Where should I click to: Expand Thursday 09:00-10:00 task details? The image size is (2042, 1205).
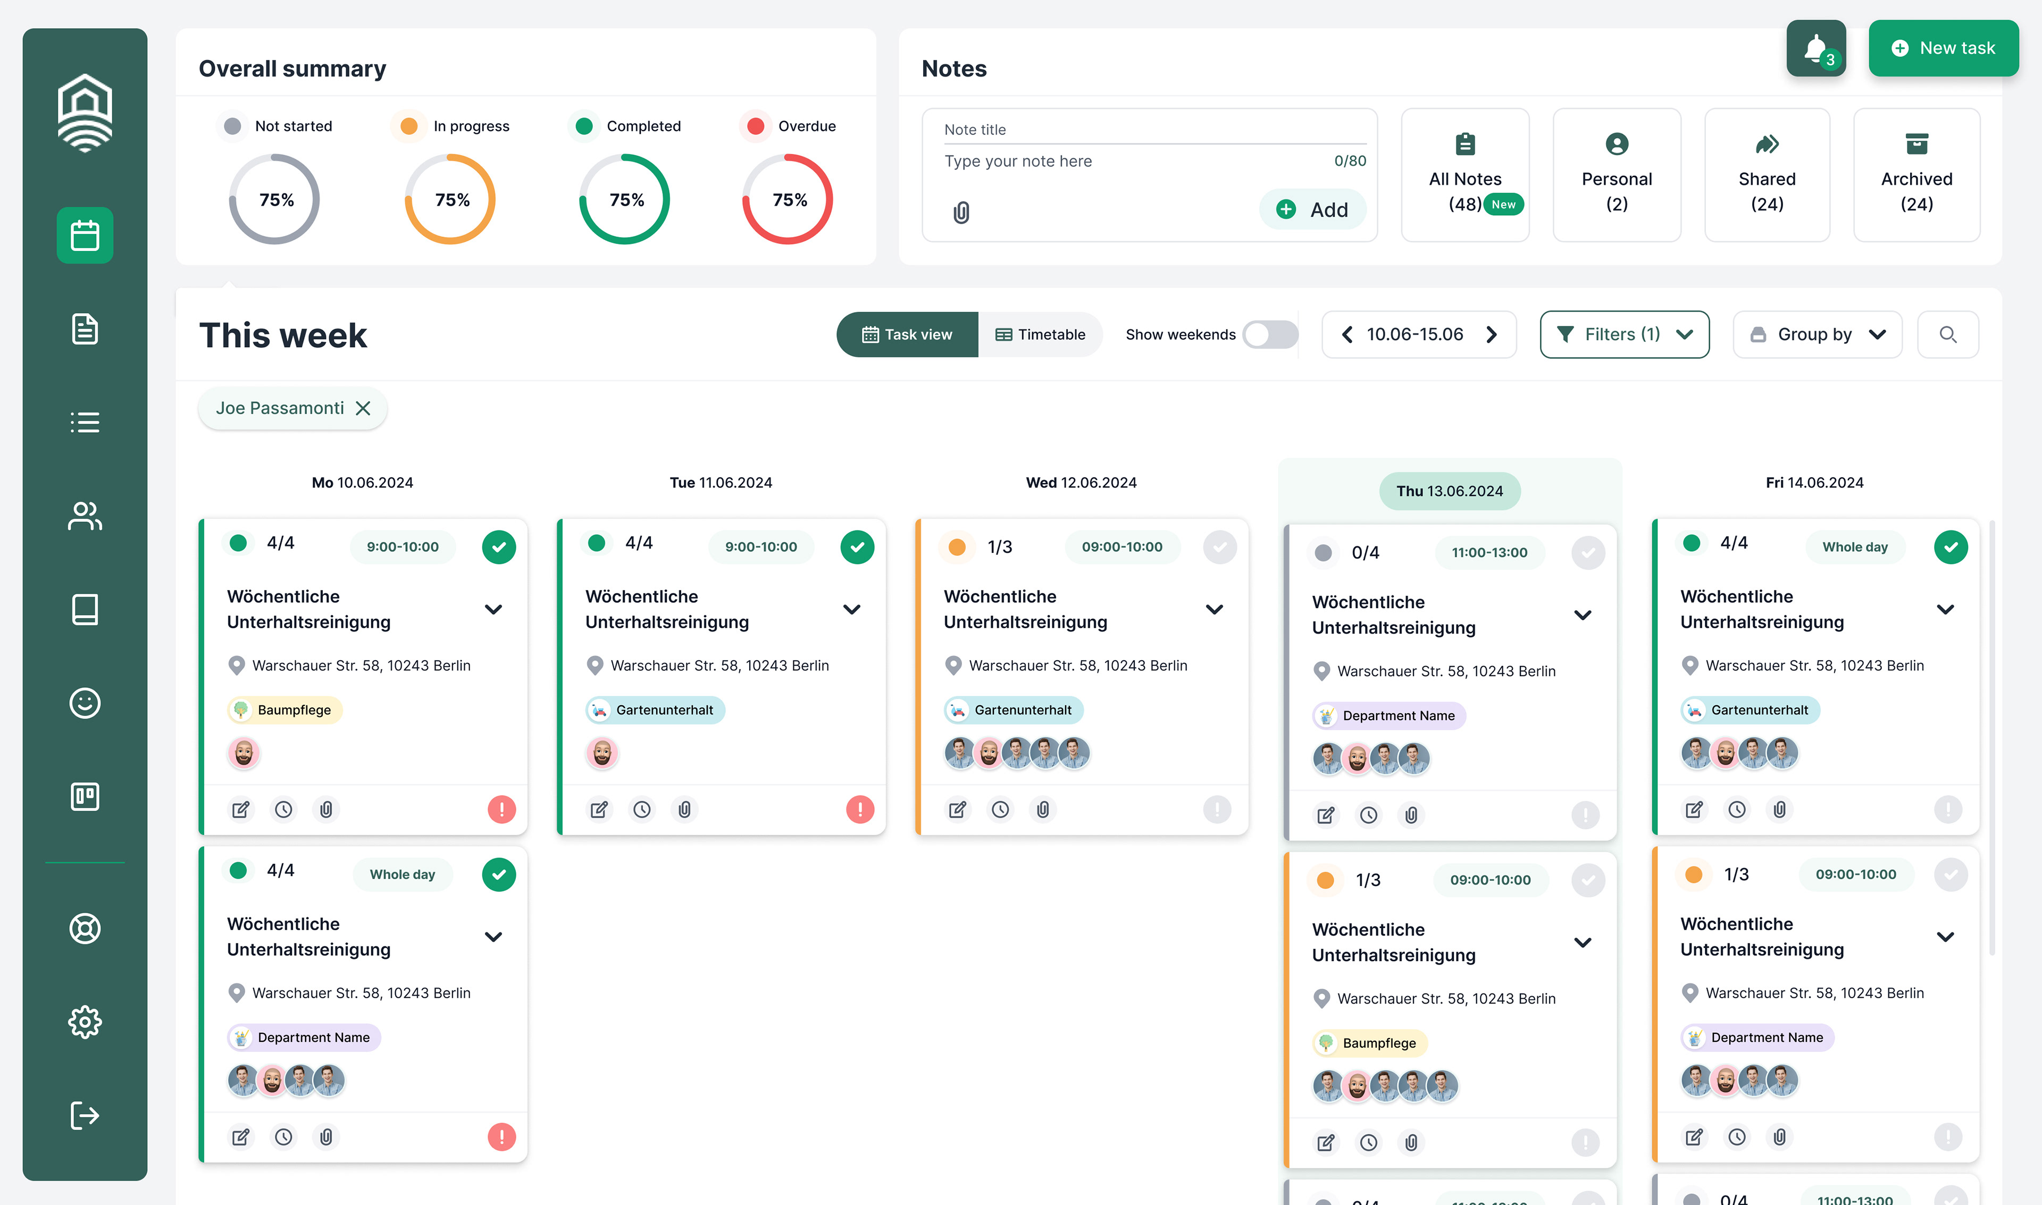(1582, 942)
